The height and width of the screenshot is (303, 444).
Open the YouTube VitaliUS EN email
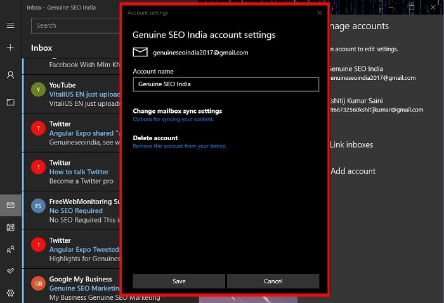(x=72, y=94)
